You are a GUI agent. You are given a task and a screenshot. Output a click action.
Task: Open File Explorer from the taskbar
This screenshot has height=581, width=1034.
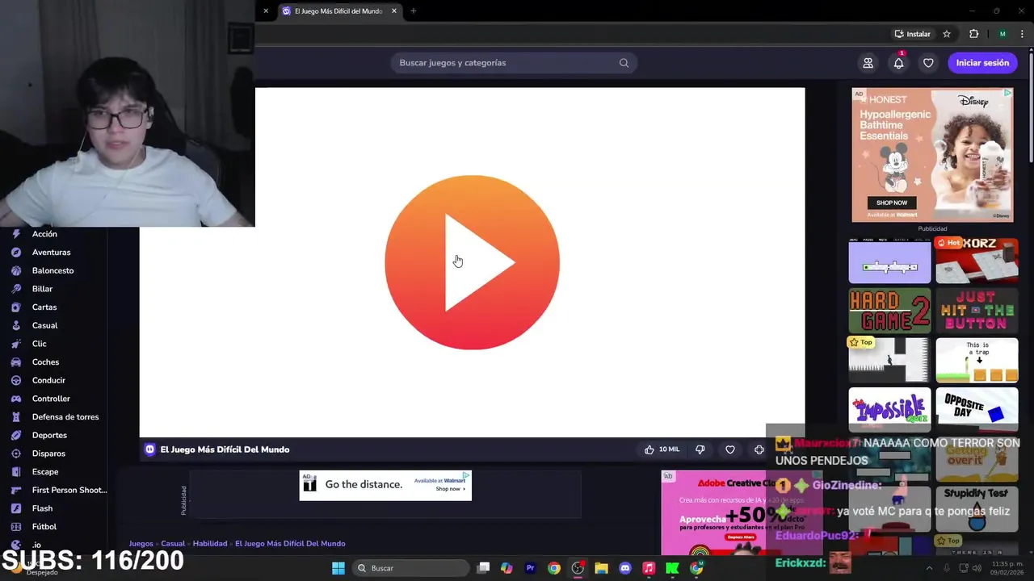coord(601,568)
